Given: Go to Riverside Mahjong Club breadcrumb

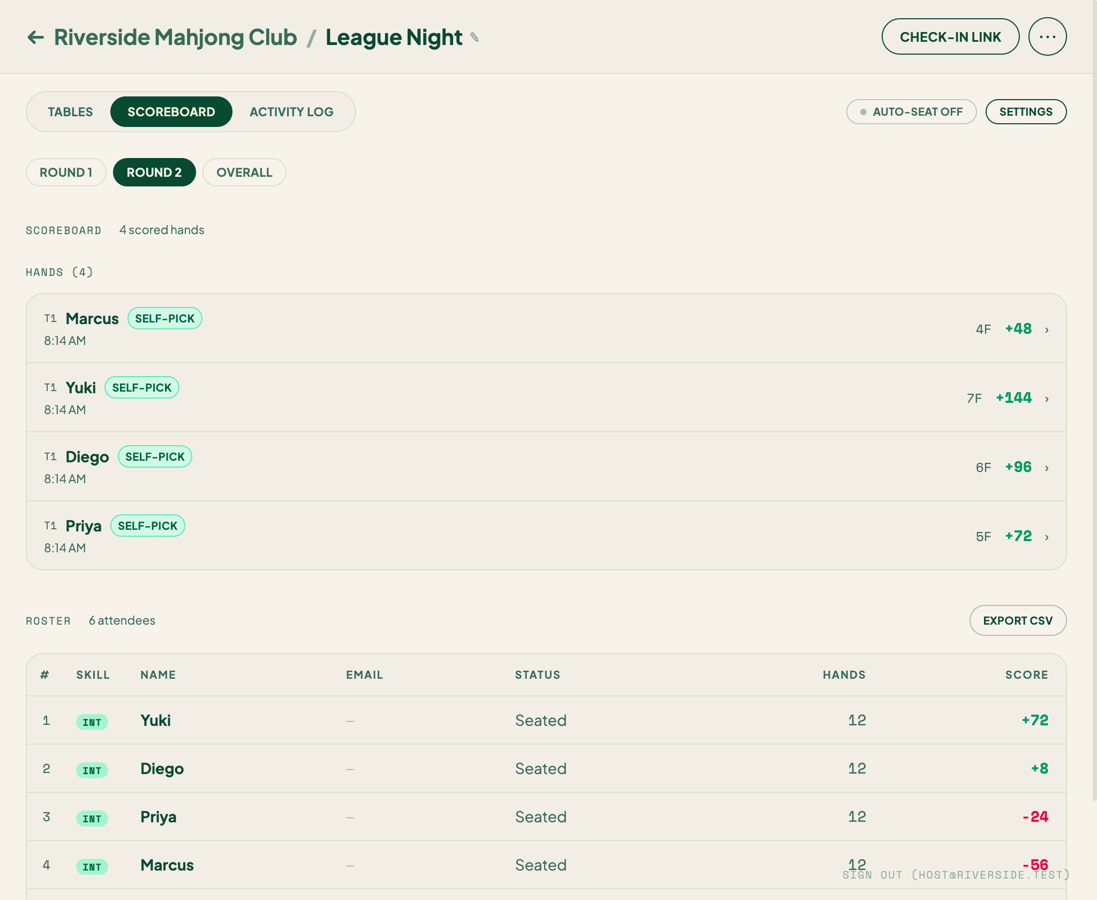Looking at the screenshot, I should [176, 37].
